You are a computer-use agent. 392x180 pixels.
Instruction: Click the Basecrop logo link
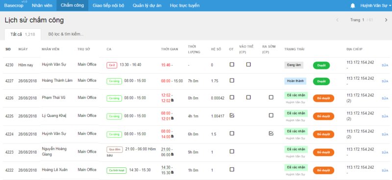click(x=14, y=5)
